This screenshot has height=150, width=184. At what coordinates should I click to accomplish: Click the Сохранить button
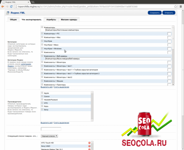click(x=155, y=13)
